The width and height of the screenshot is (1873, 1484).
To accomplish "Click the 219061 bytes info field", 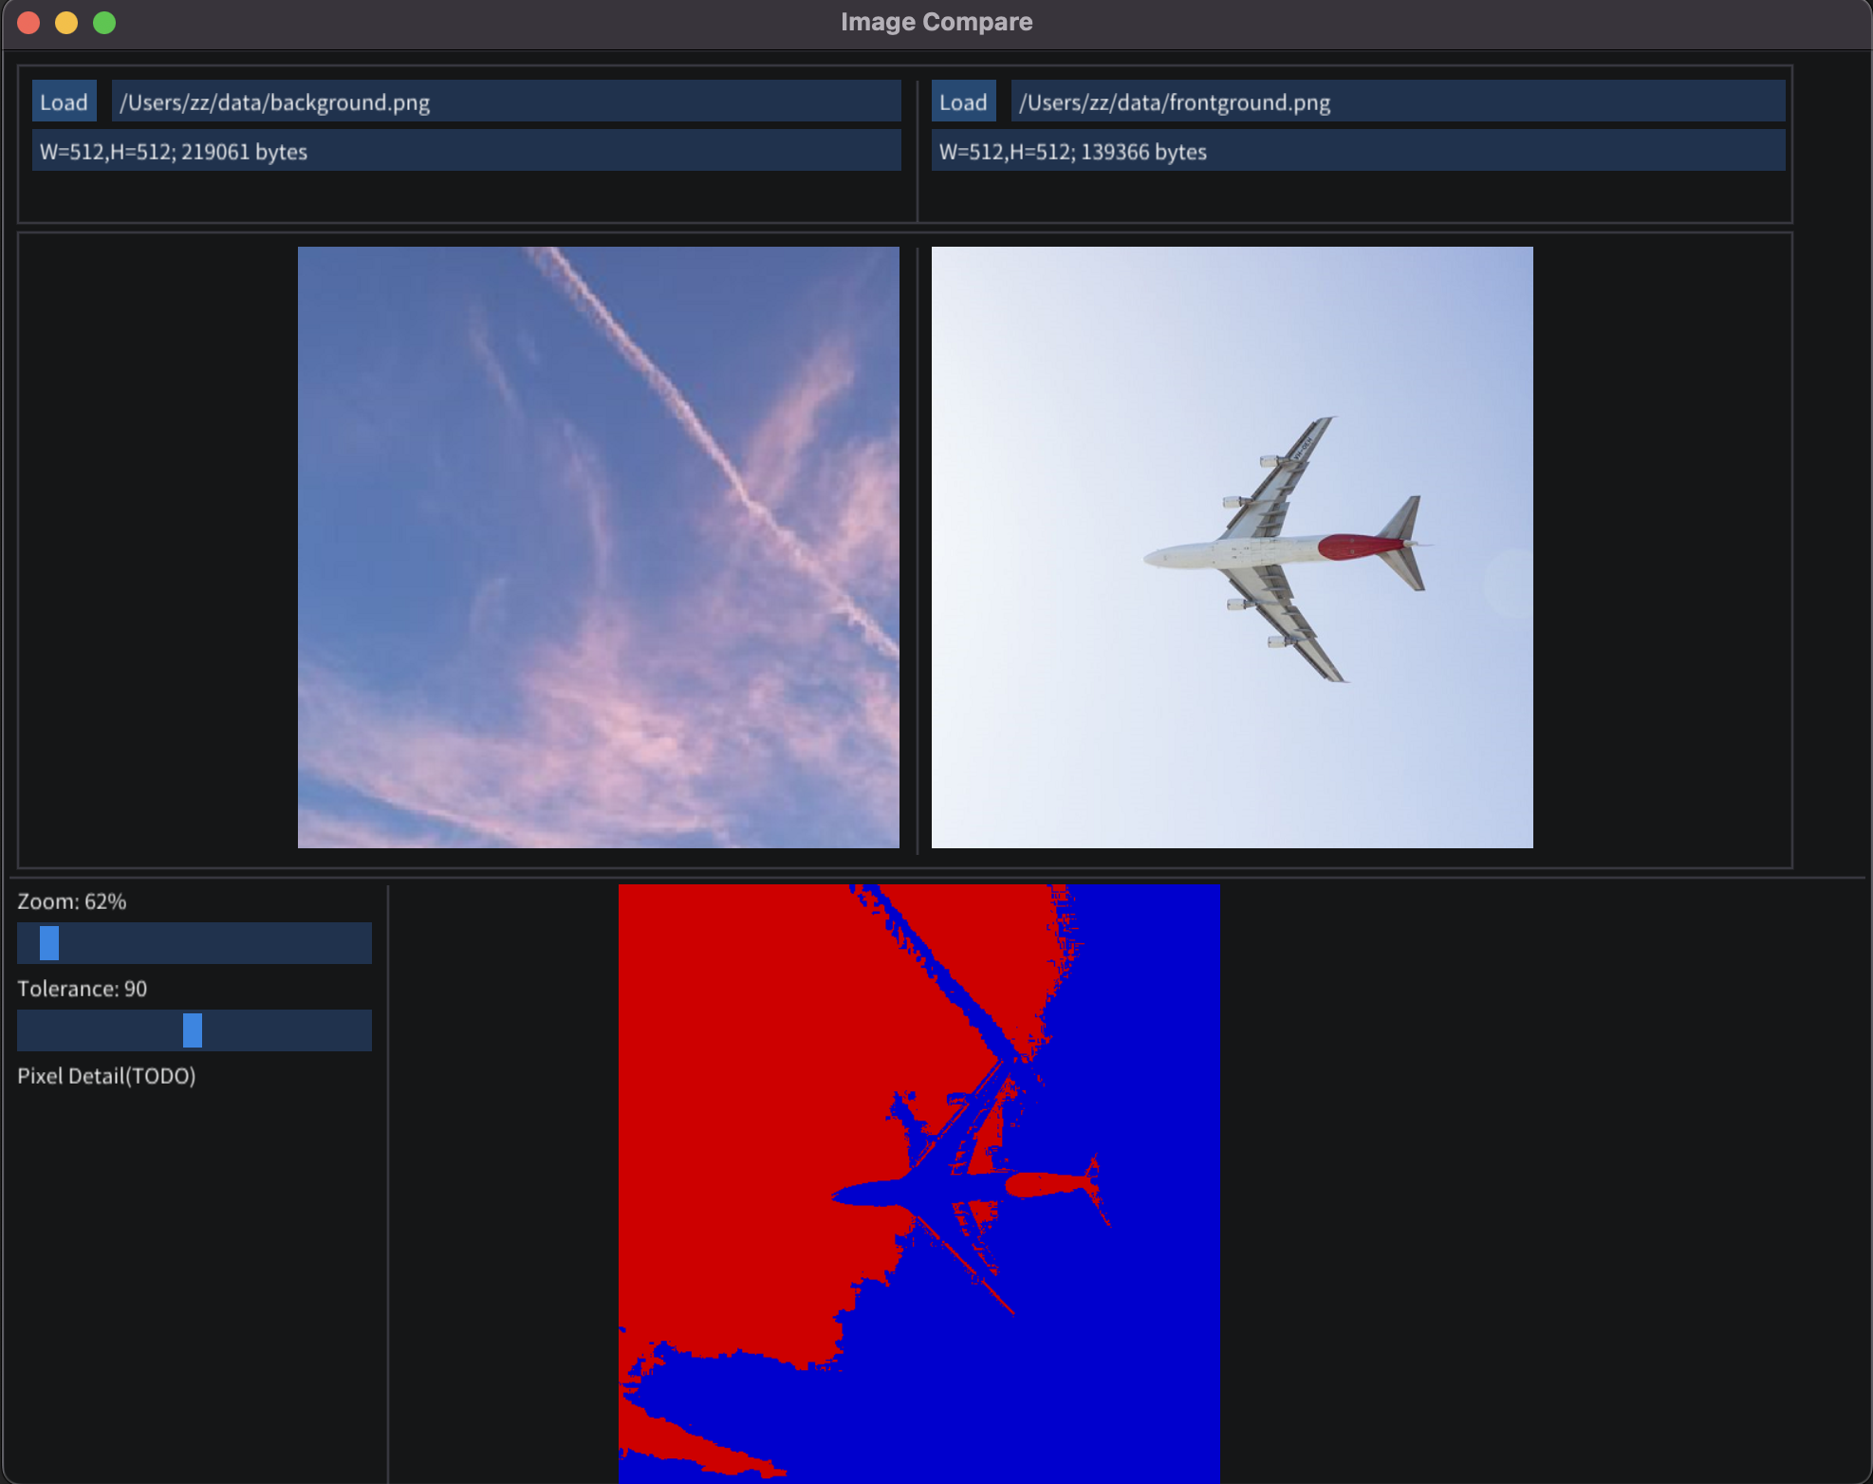I will click(465, 151).
